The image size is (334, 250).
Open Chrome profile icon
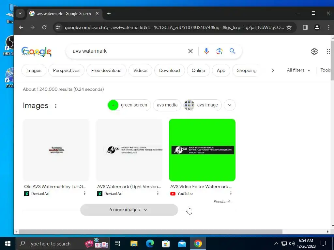click(x=317, y=27)
